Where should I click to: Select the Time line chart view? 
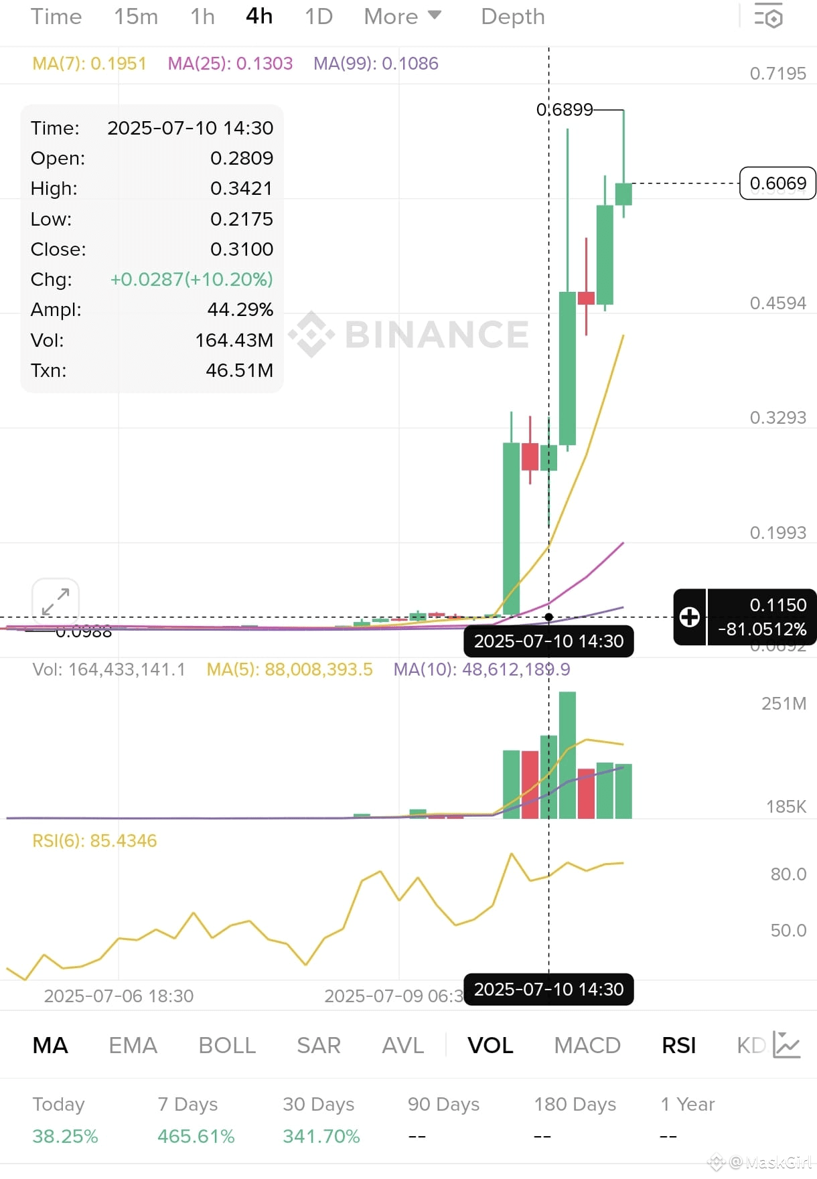click(56, 16)
